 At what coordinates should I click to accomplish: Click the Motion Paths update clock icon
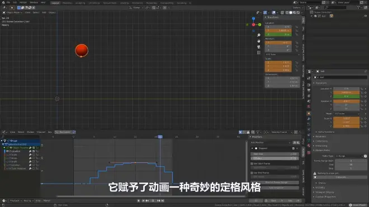[x=365, y=156]
